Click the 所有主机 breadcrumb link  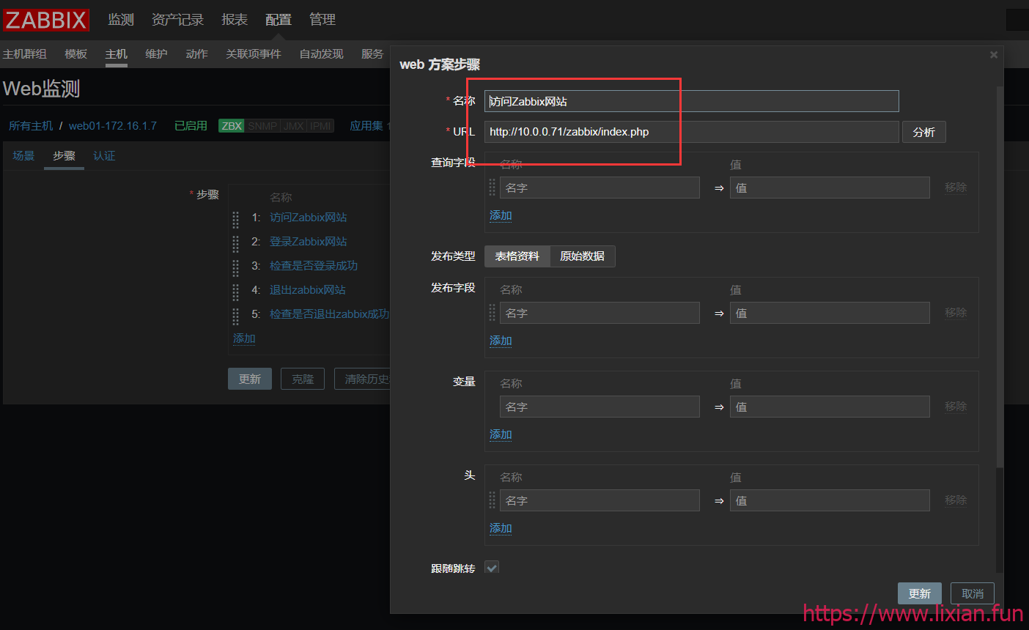coord(31,125)
